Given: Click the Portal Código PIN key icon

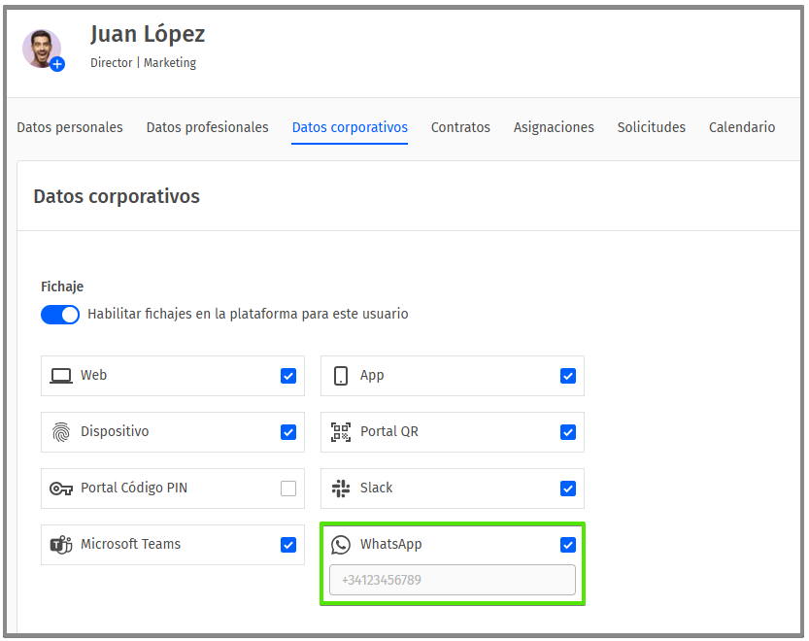Looking at the screenshot, I should click(59, 489).
